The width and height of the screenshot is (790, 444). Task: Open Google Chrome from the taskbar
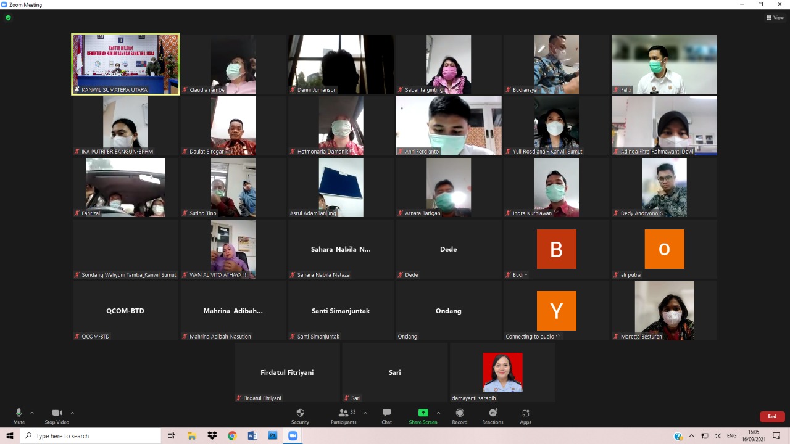[x=232, y=436]
